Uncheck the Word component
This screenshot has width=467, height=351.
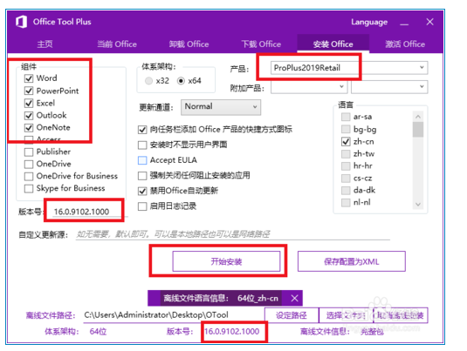click(29, 78)
